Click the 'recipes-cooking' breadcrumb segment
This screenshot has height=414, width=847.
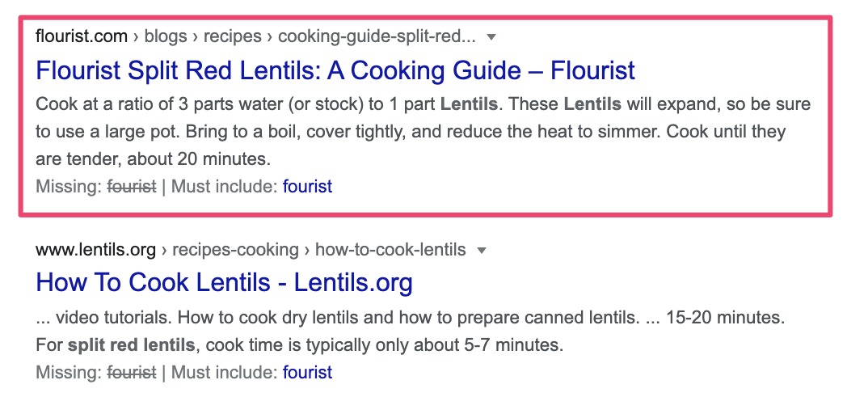(234, 250)
